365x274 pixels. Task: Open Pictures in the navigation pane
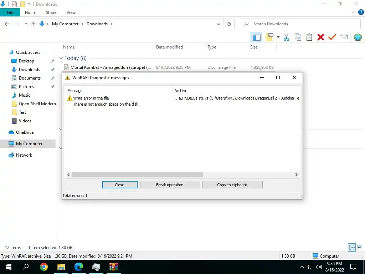[26, 87]
